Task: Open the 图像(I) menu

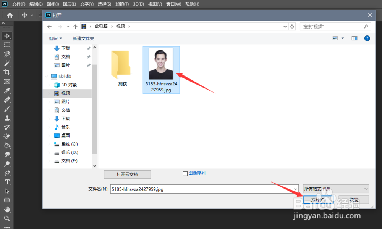Action: (x=53, y=4)
